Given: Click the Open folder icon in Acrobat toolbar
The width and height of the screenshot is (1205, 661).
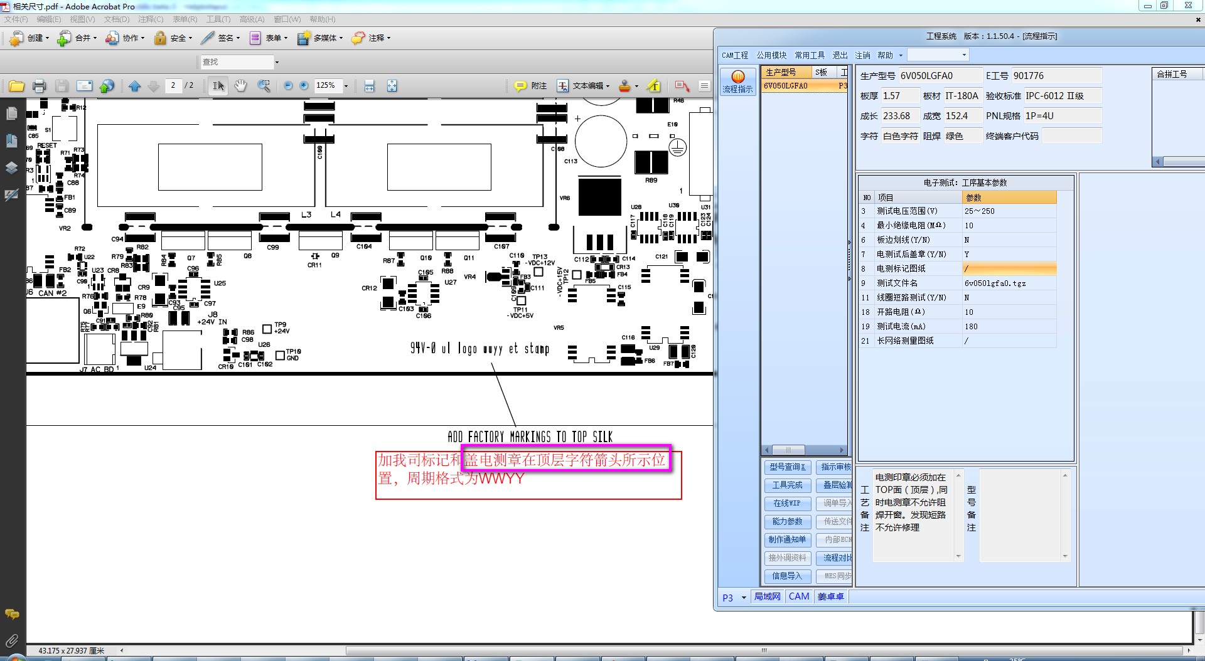Looking at the screenshot, I should (16, 86).
